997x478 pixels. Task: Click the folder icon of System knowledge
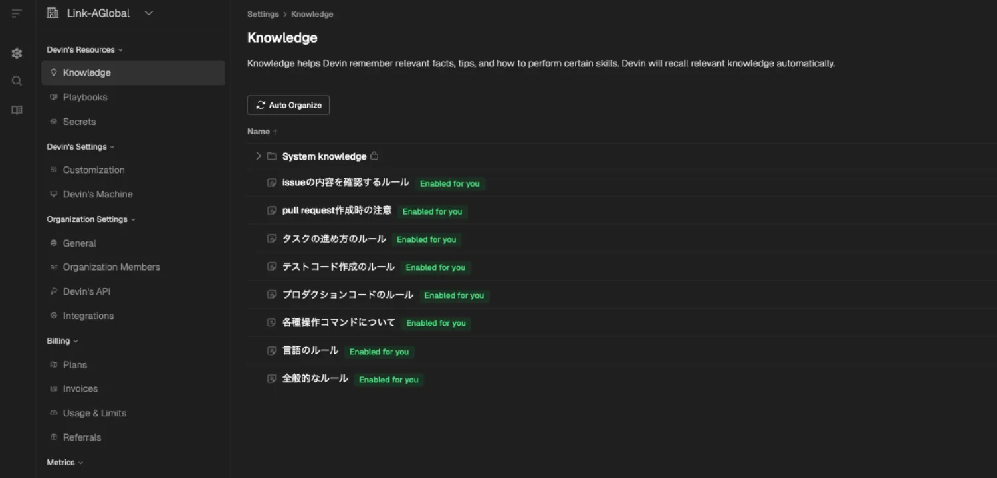pyautogui.click(x=271, y=156)
